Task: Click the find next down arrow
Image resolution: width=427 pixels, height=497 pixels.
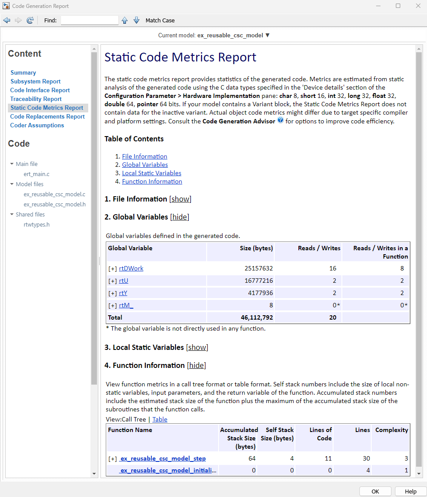Action: click(136, 20)
